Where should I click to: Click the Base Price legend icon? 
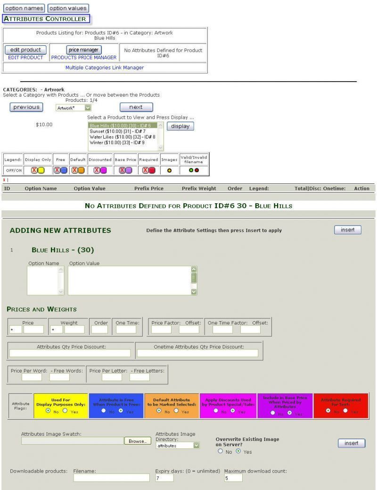125,170
